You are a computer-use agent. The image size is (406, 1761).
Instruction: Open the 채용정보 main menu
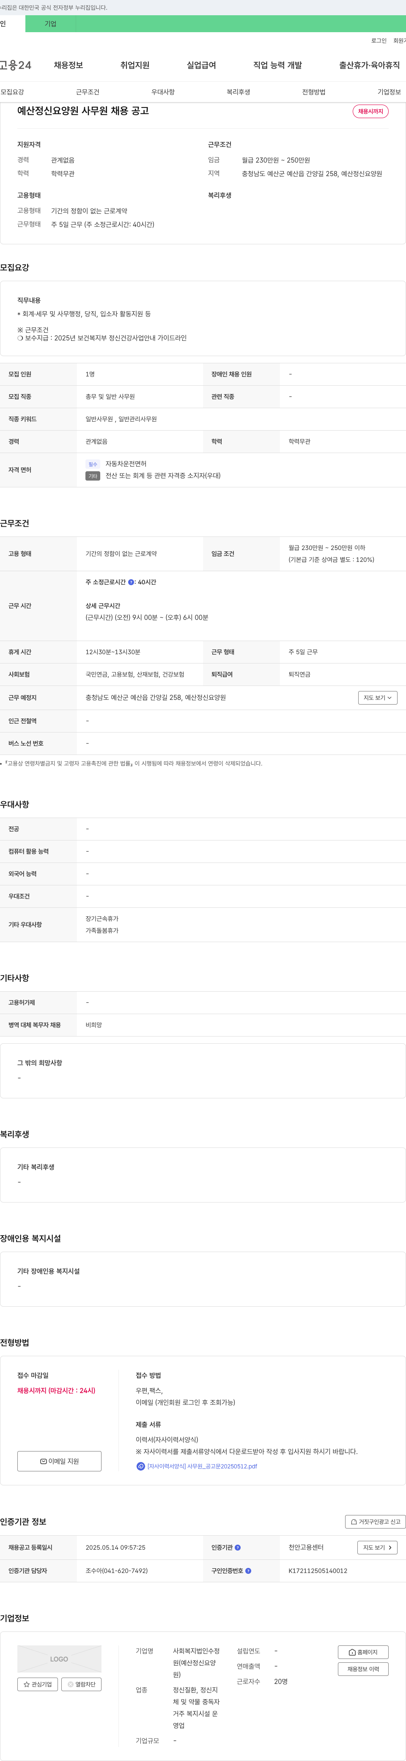pyautogui.click(x=68, y=65)
